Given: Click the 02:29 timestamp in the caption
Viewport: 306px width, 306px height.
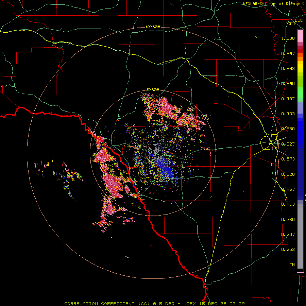Looking at the screenshot, I should click(237, 304).
